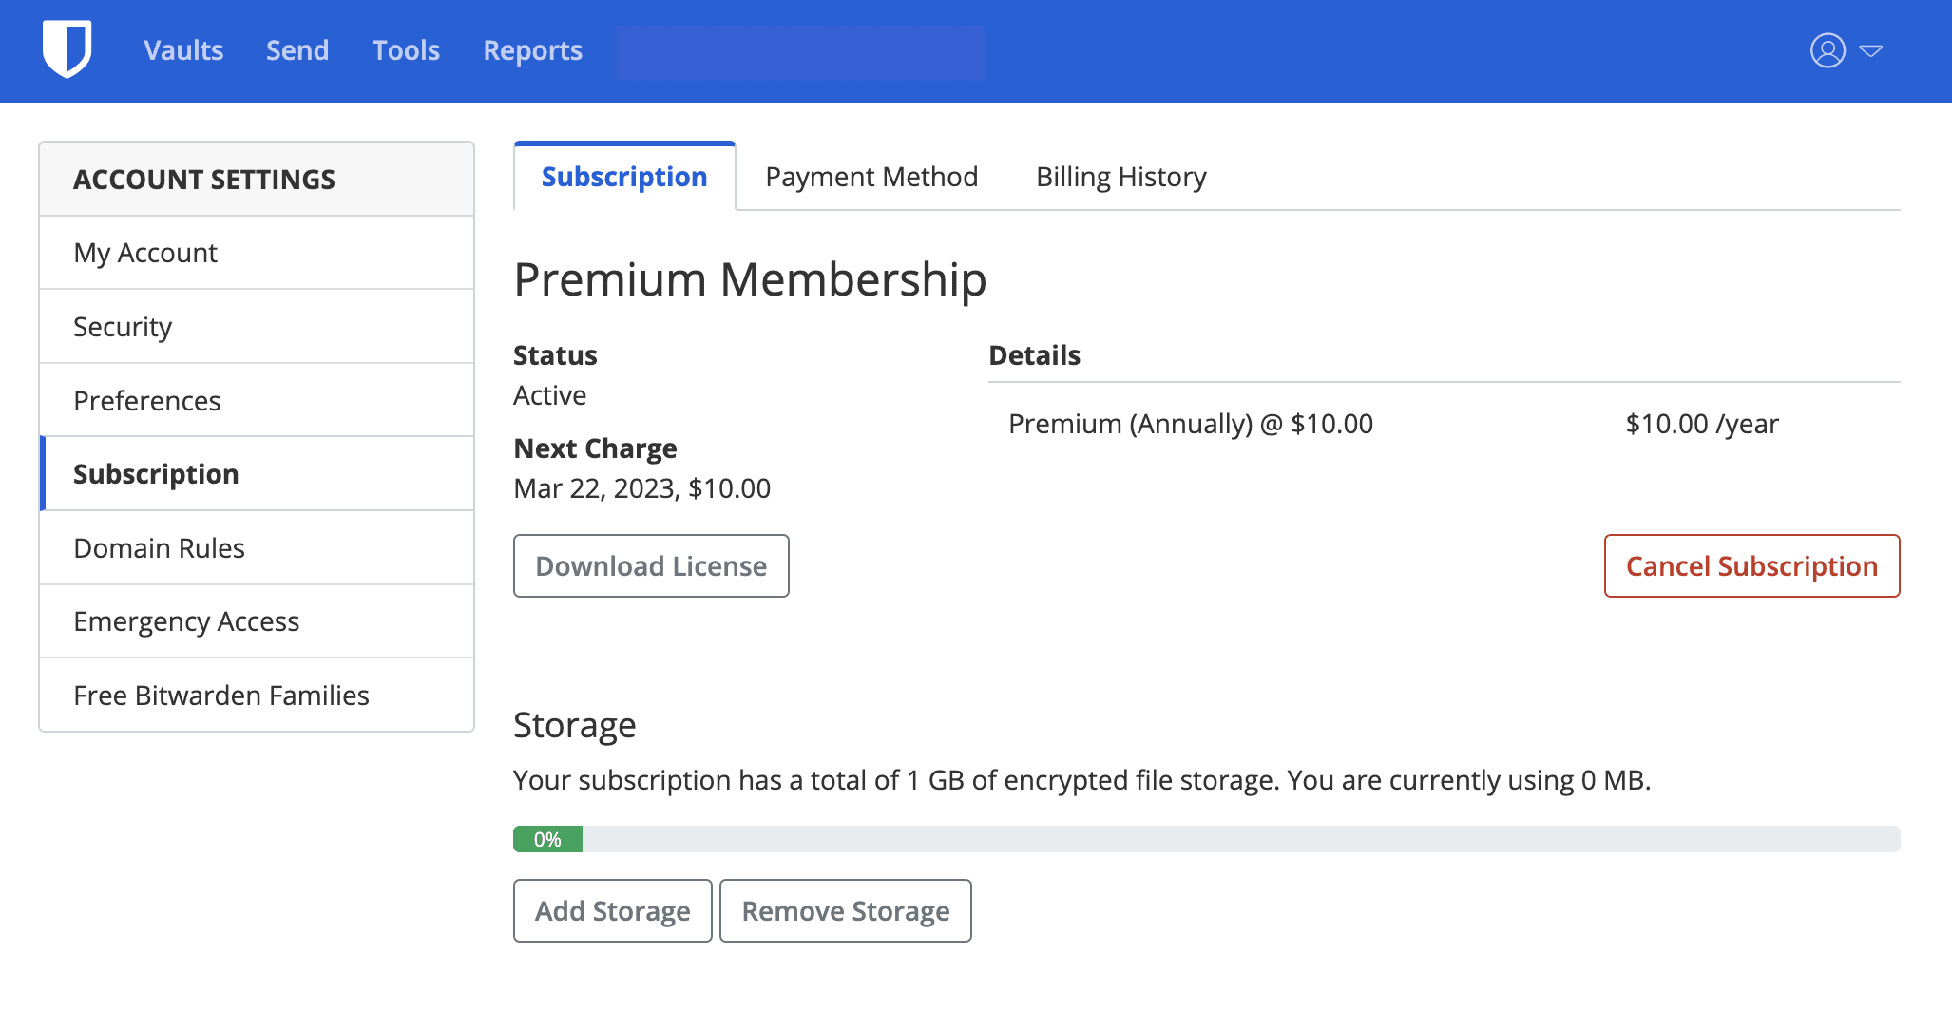Screen dimensions: 1952x1011
Task: Click the Add Storage button
Action: 612,910
